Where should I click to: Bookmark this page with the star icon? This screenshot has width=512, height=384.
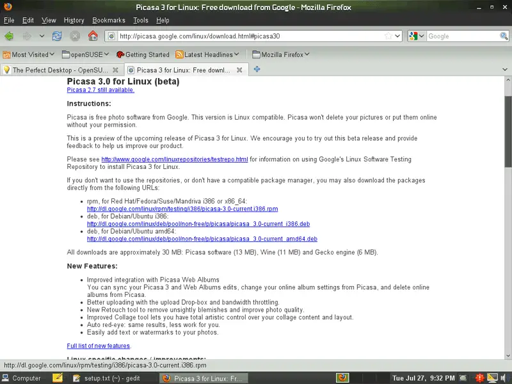pos(388,36)
